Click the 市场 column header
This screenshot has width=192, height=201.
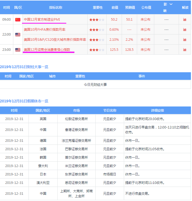point(76,111)
